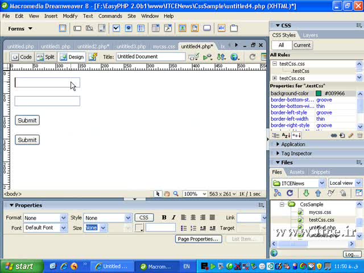Choose the Select arrow tool in status bar
364x273 pixels.
[x=158, y=194]
